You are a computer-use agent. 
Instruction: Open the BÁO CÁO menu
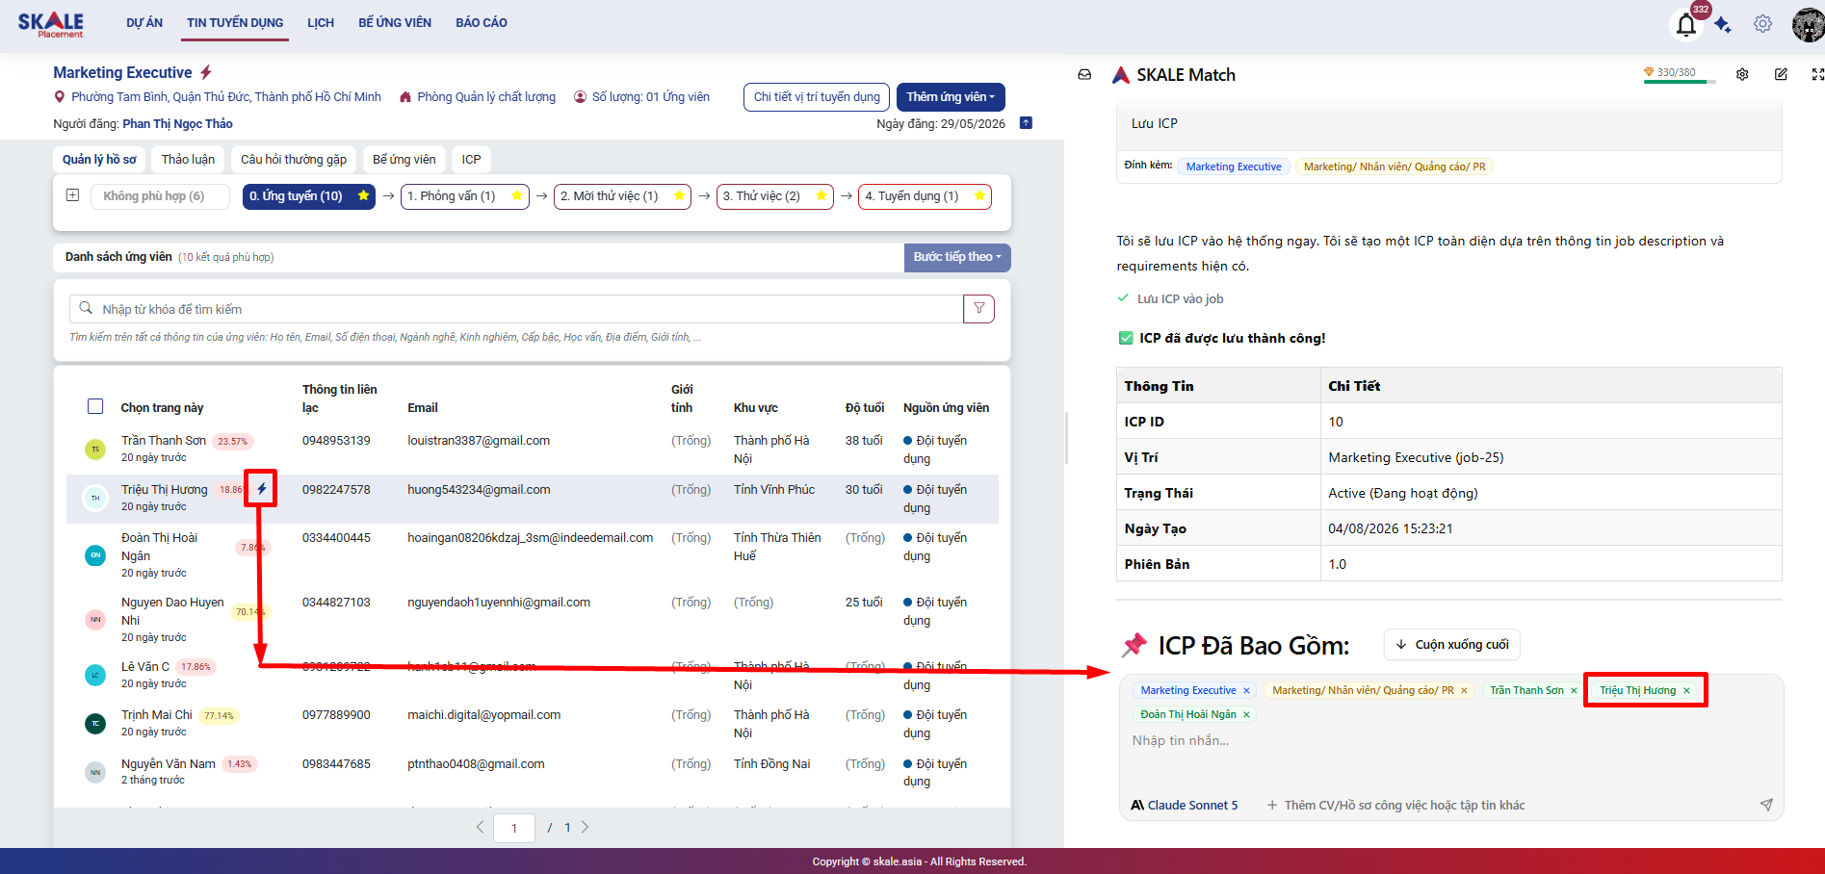(482, 22)
